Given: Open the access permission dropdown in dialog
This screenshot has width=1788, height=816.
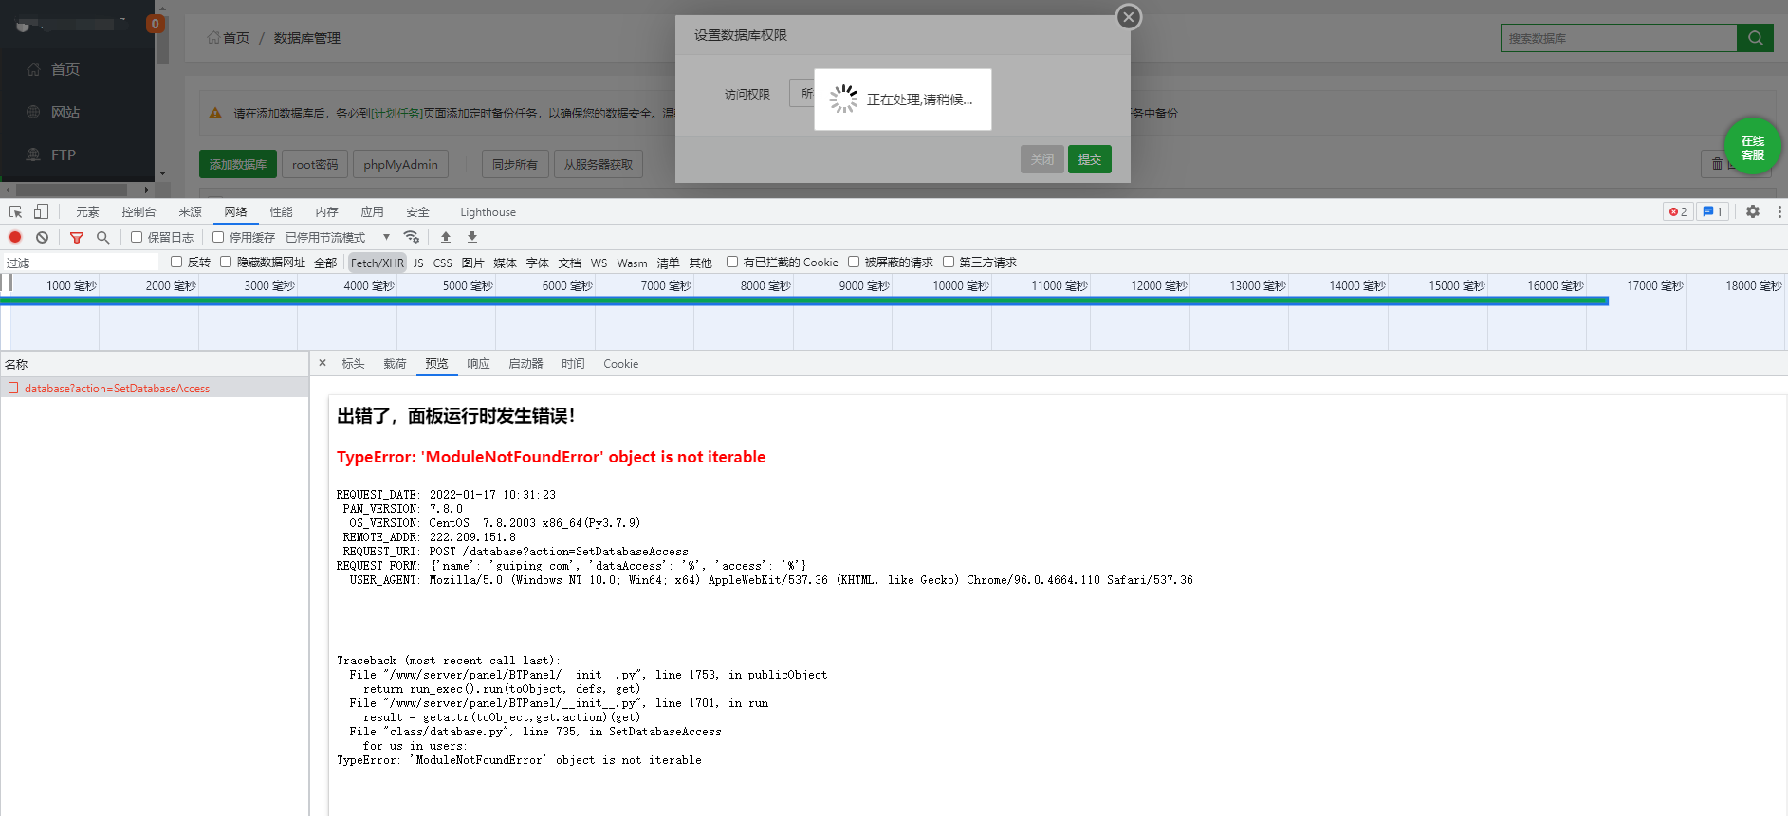Looking at the screenshot, I should pos(802,93).
